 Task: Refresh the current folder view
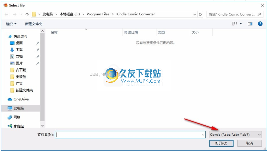point(200,15)
